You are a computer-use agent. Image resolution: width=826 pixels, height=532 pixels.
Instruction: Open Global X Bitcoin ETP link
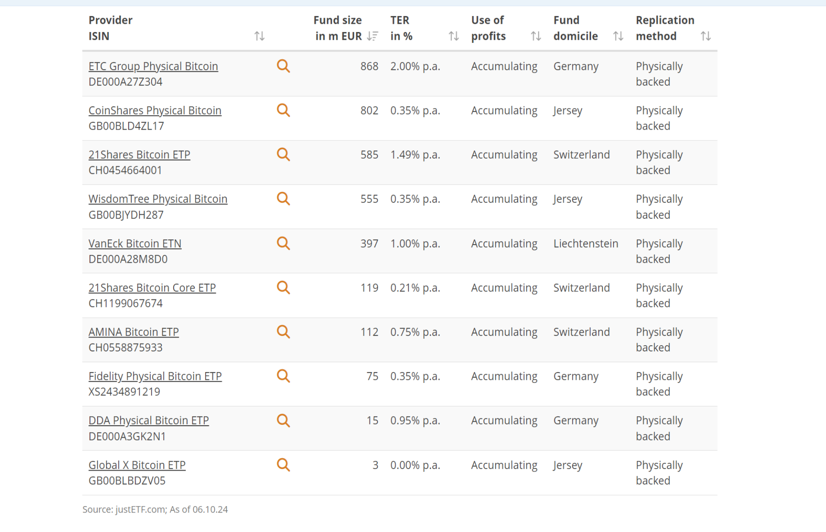[137, 465]
